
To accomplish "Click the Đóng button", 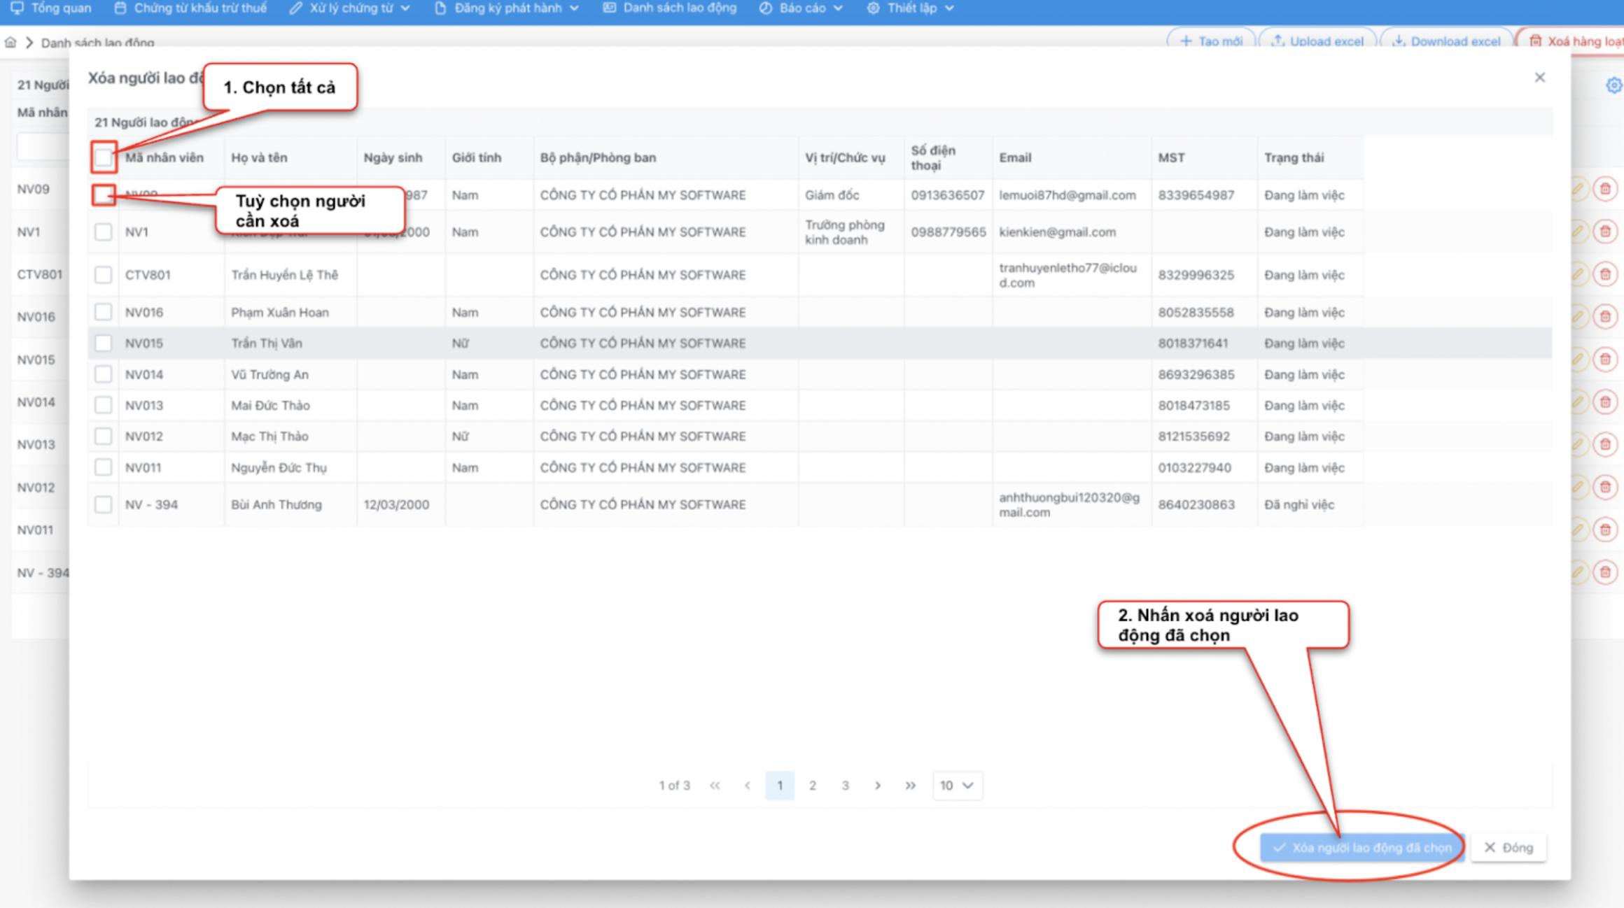I will click(x=1508, y=847).
